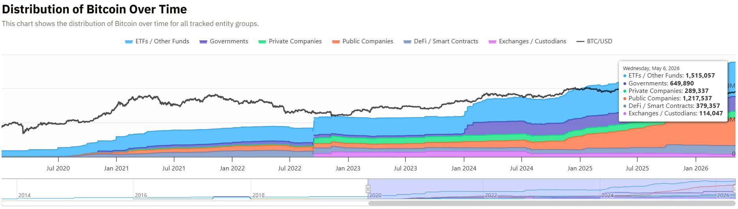Click the horizontal scrollbar thumb below navigator
This screenshot has height=209, width=738.
551,203
